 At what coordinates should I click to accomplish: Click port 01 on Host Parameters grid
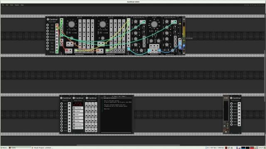86,104
